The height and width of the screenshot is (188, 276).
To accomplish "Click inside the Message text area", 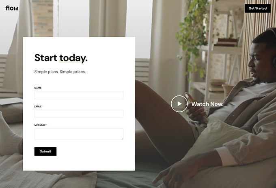I will [79, 134].
